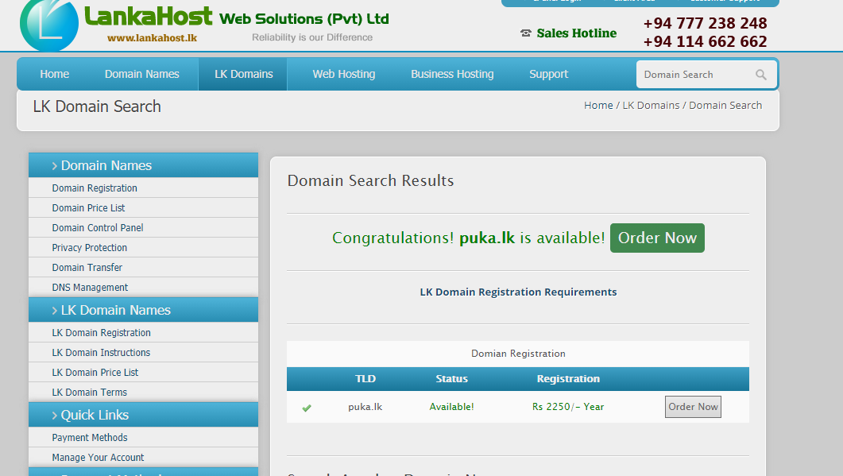Open LK Domain Registration Requirements link
Viewport: 843px width, 476px height.
(518, 292)
